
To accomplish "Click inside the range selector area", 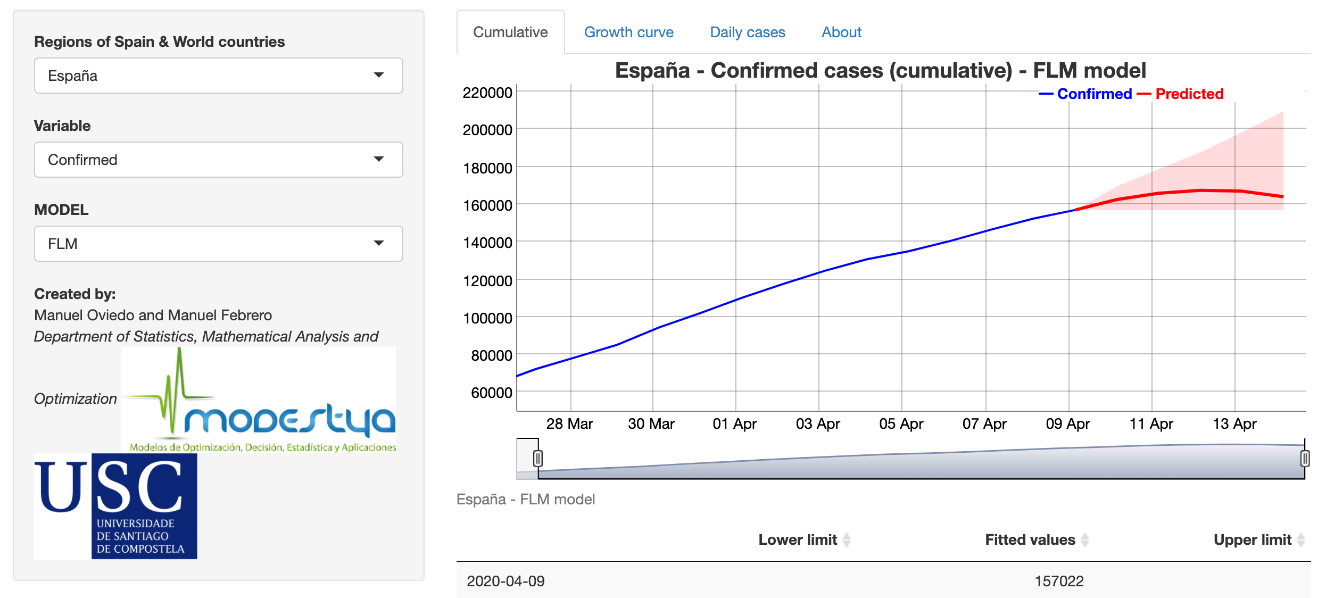I will [x=921, y=462].
